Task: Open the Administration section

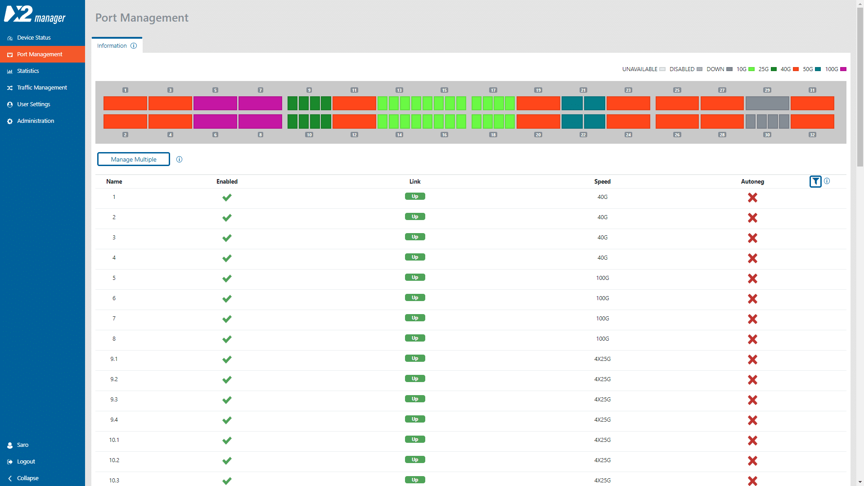Action: tap(36, 121)
